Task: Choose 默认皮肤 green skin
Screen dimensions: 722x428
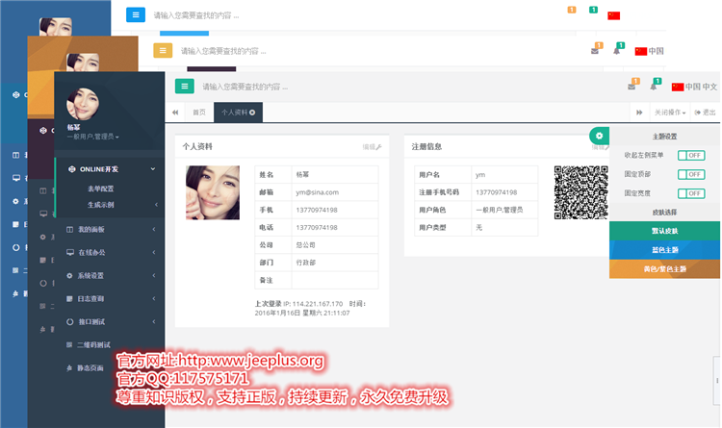Action: coord(664,231)
